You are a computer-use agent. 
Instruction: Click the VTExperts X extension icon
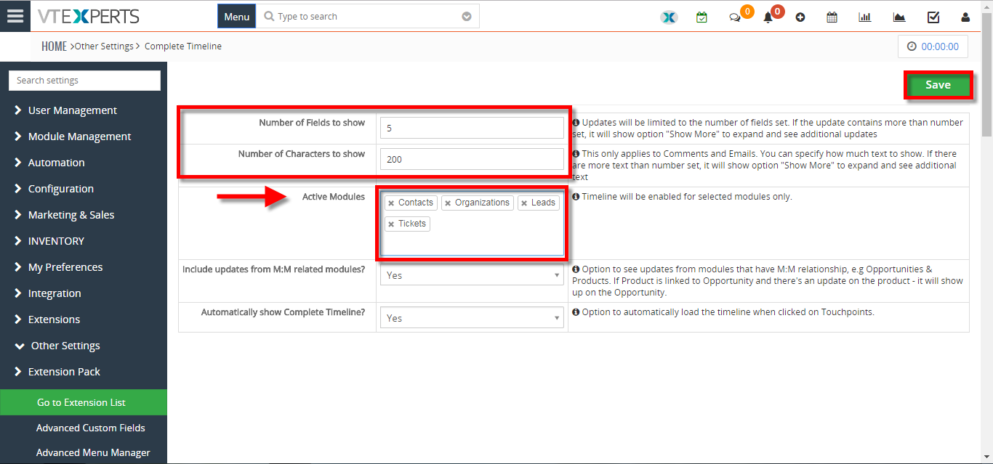click(x=669, y=17)
